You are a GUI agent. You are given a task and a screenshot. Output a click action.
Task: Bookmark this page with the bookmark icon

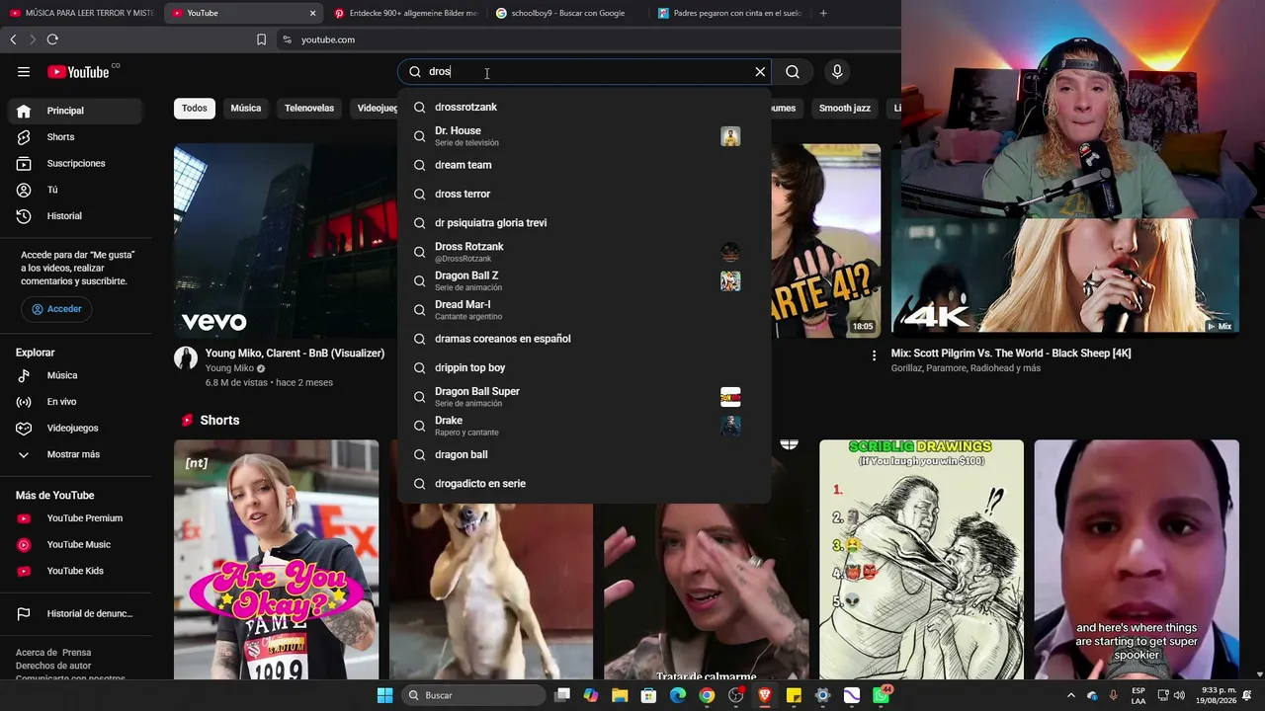[261, 39]
